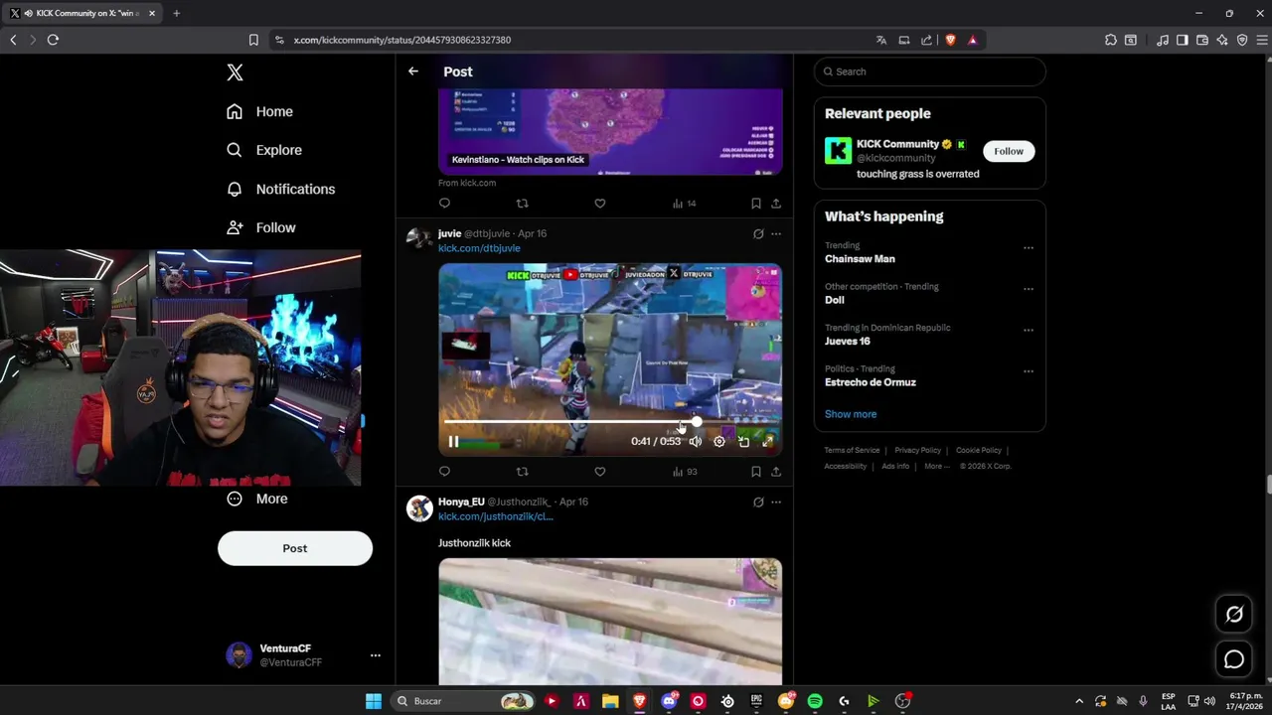
Task: Open a new browser tab
Action: coord(176,13)
